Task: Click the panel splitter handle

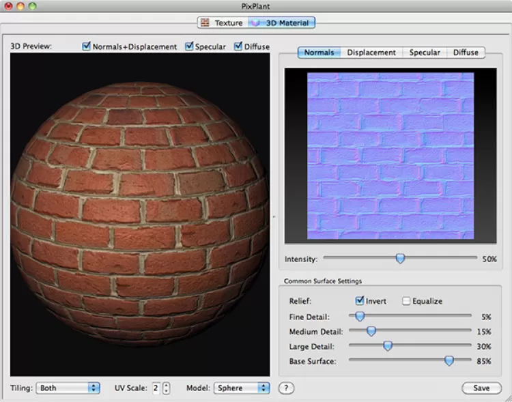Action: click(274, 216)
